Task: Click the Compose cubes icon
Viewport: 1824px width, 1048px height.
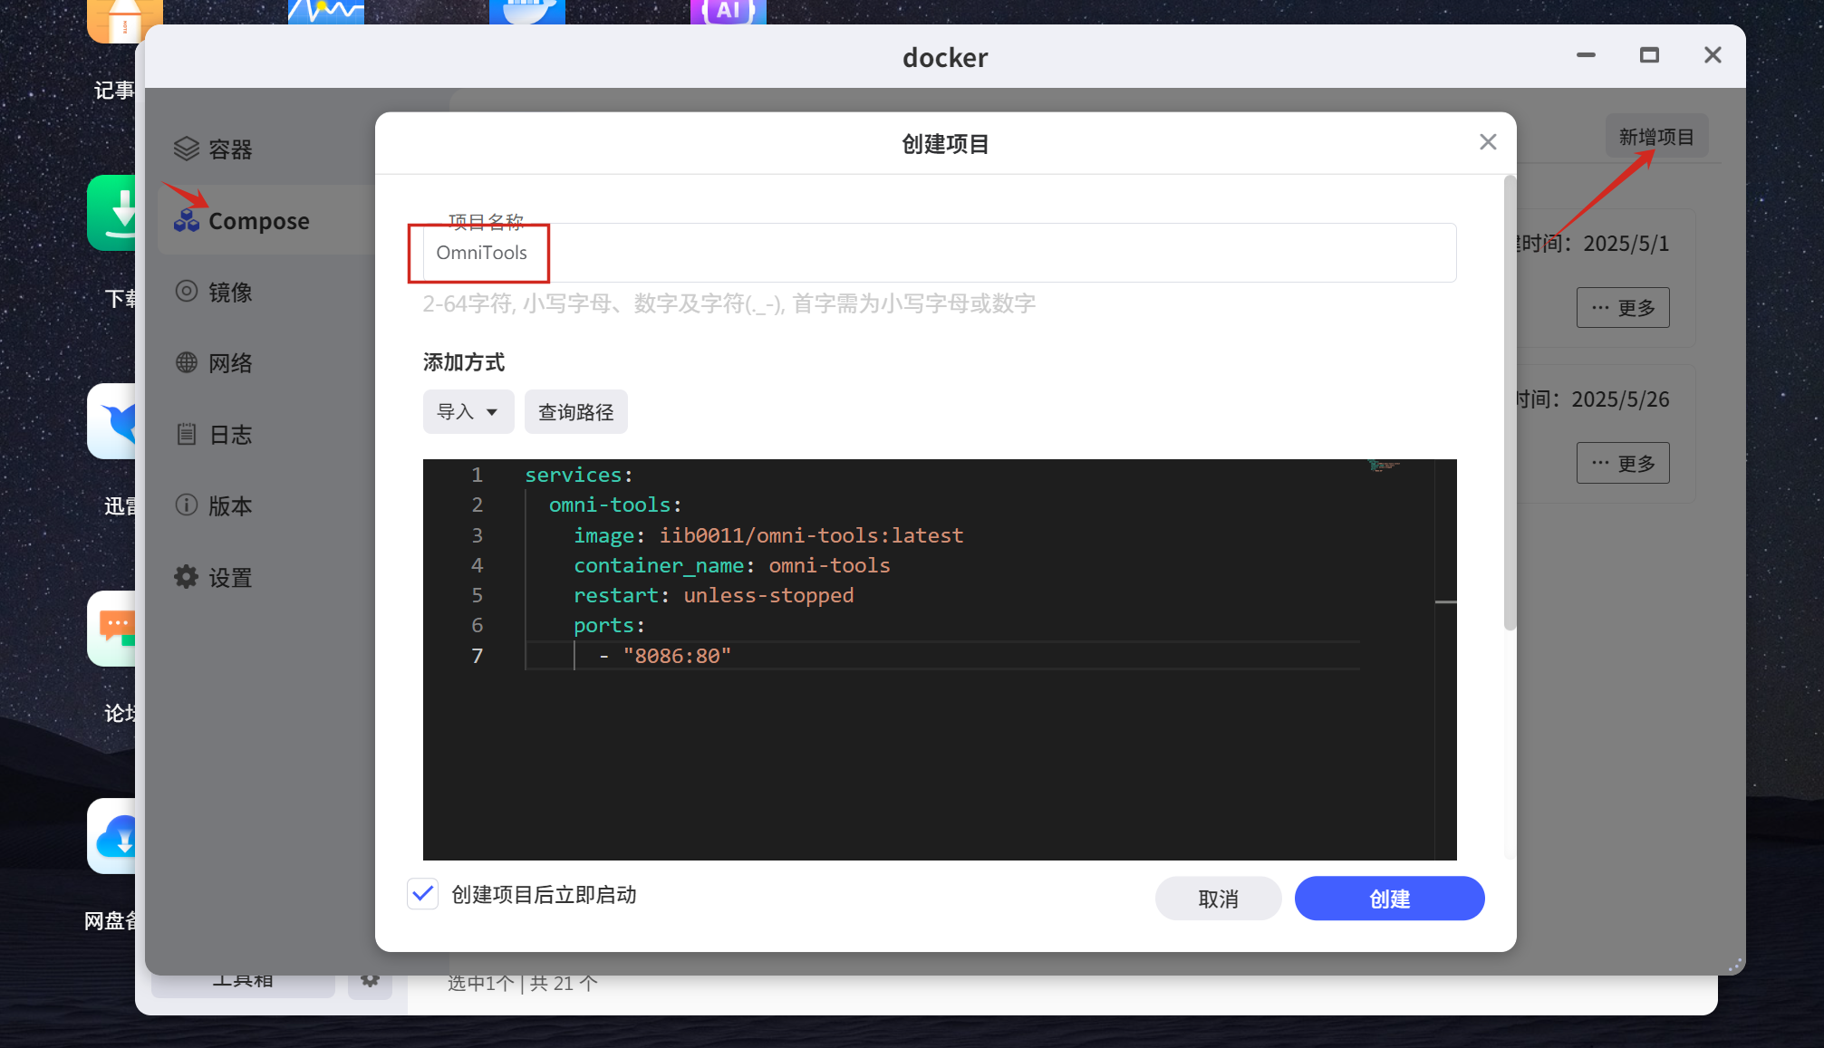Action: pos(187,220)
